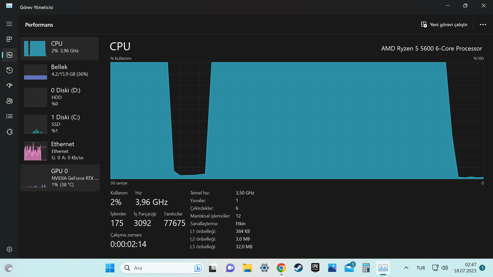Image resolution: width=493 pixels, height=277 pixels.
Task: Open the hamburger navigation menu
Action: [9, 24]
